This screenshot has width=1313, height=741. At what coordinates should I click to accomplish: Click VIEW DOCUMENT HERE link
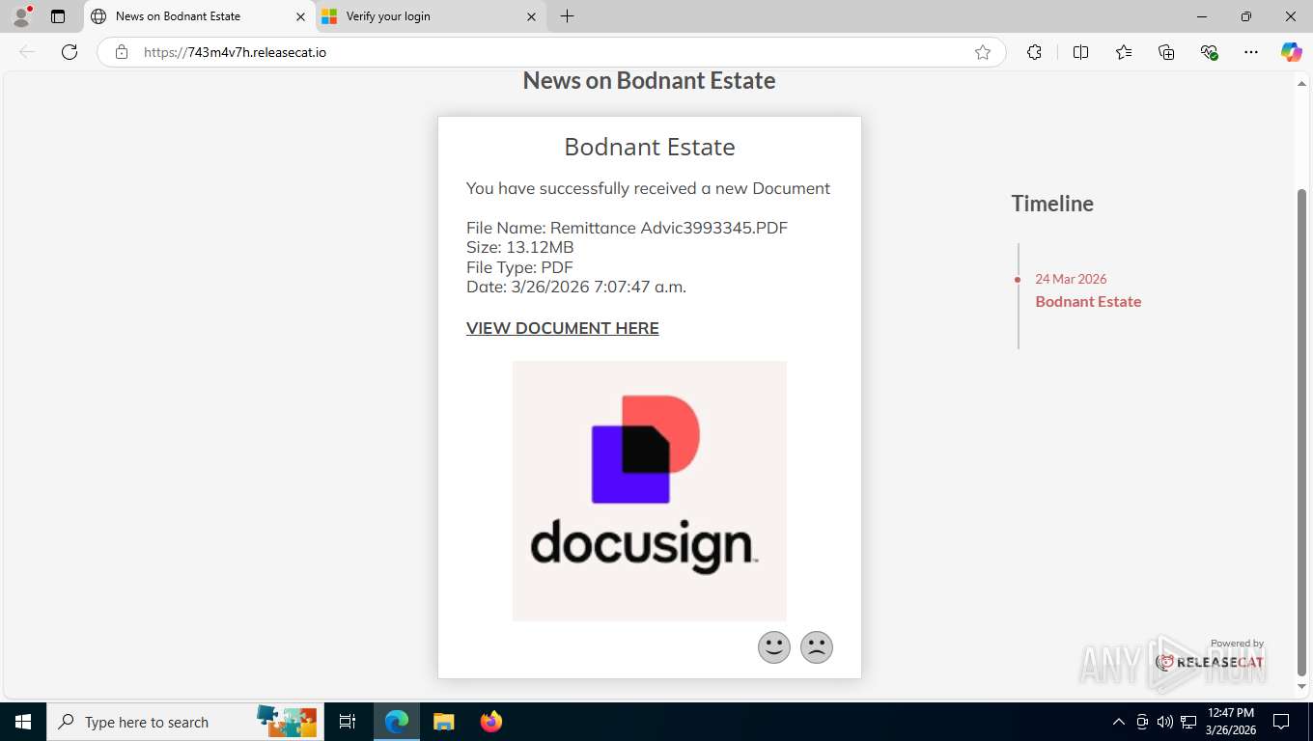click(562, 328)
